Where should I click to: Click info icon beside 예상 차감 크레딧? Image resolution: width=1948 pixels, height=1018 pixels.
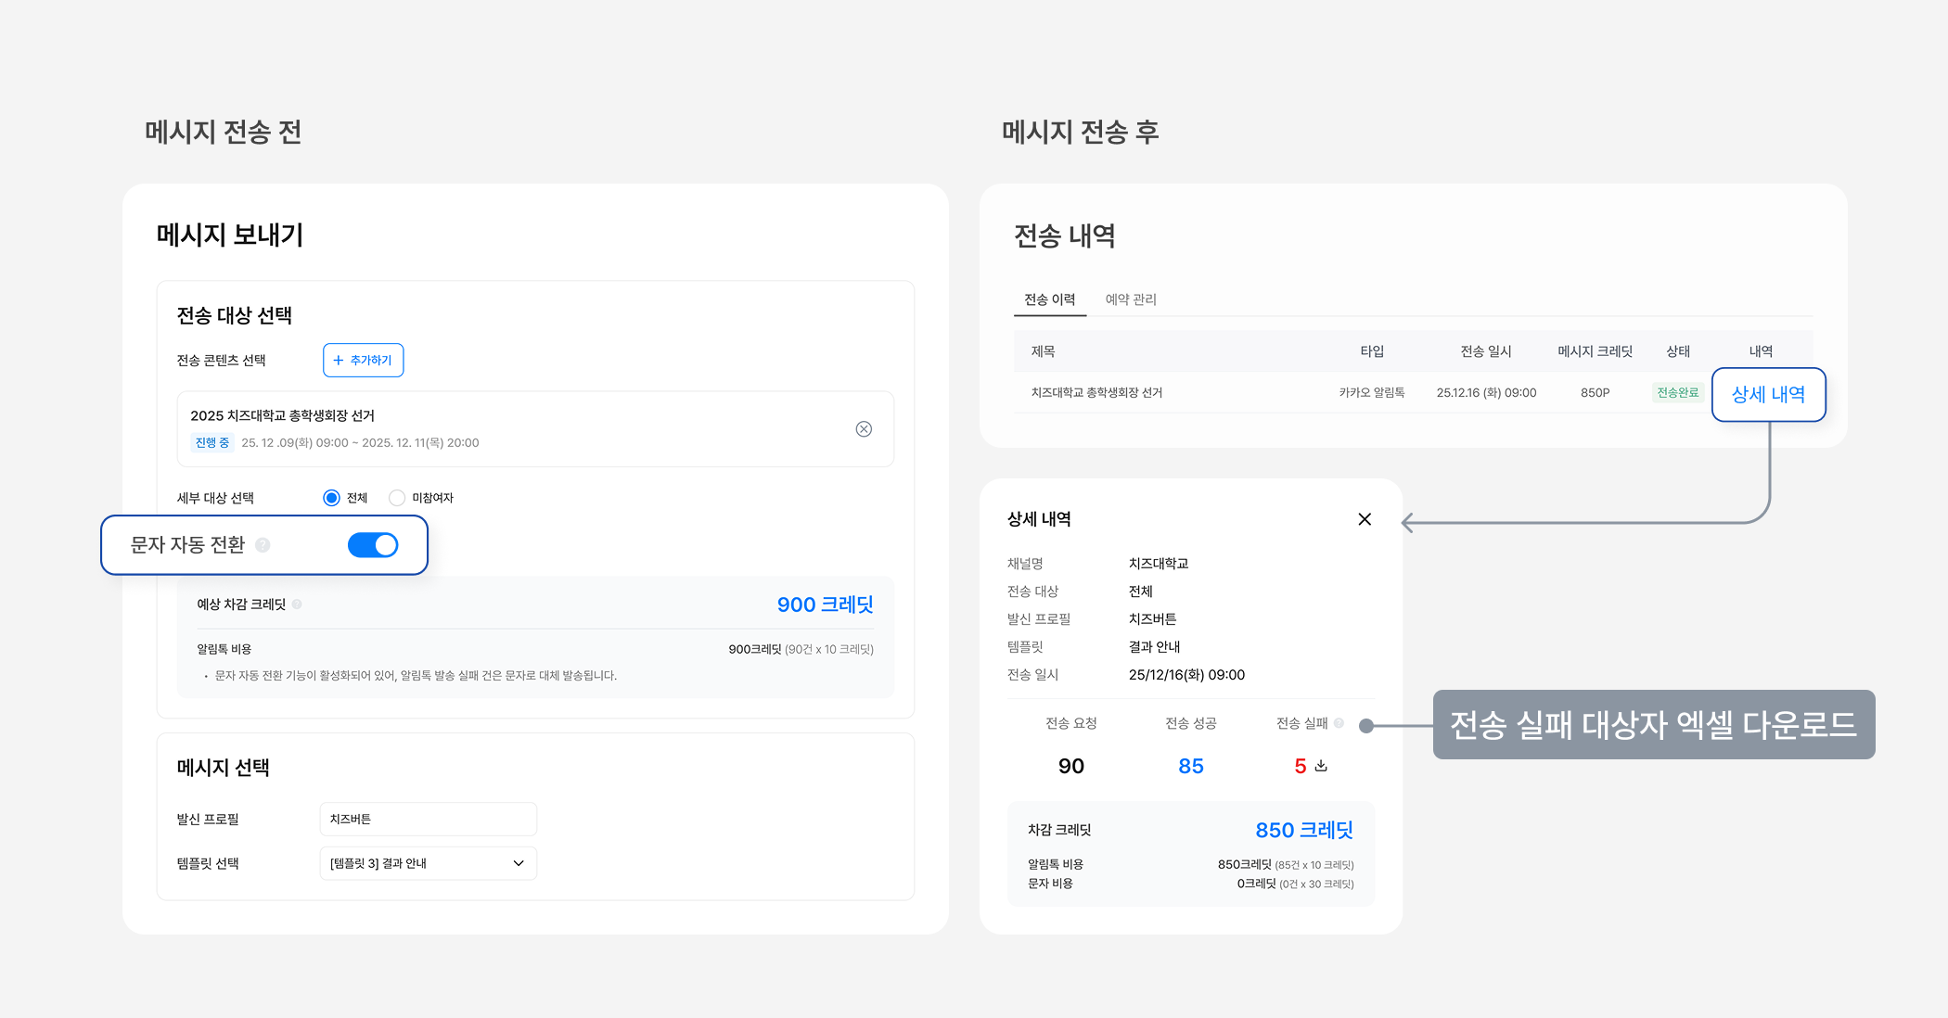[297, 604]
